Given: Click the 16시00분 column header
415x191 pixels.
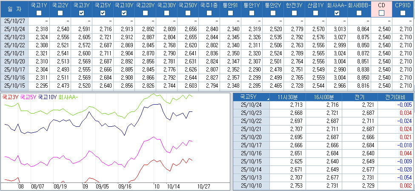Looking at the screenshot, I should [323, 96].
